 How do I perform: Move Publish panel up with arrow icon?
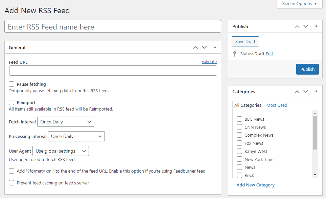(297, 26)
